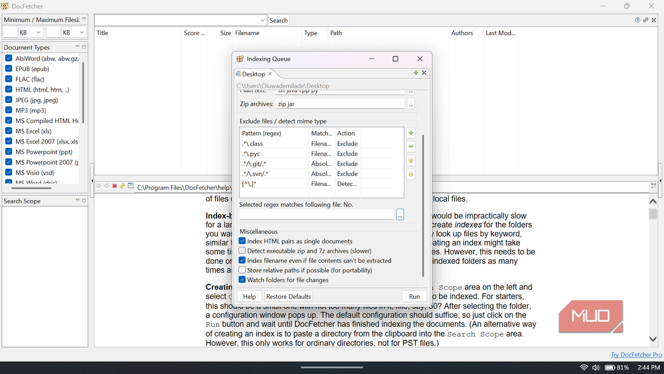Screen dimensions: 664x374
Task: Click Document Types horizontal scrollbar
Action: (31, 188)
